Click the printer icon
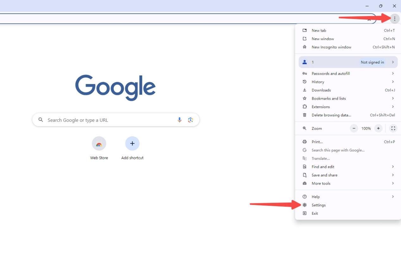Image resolution: width=401 pixels, height=264 pixels. click(304, 142)
